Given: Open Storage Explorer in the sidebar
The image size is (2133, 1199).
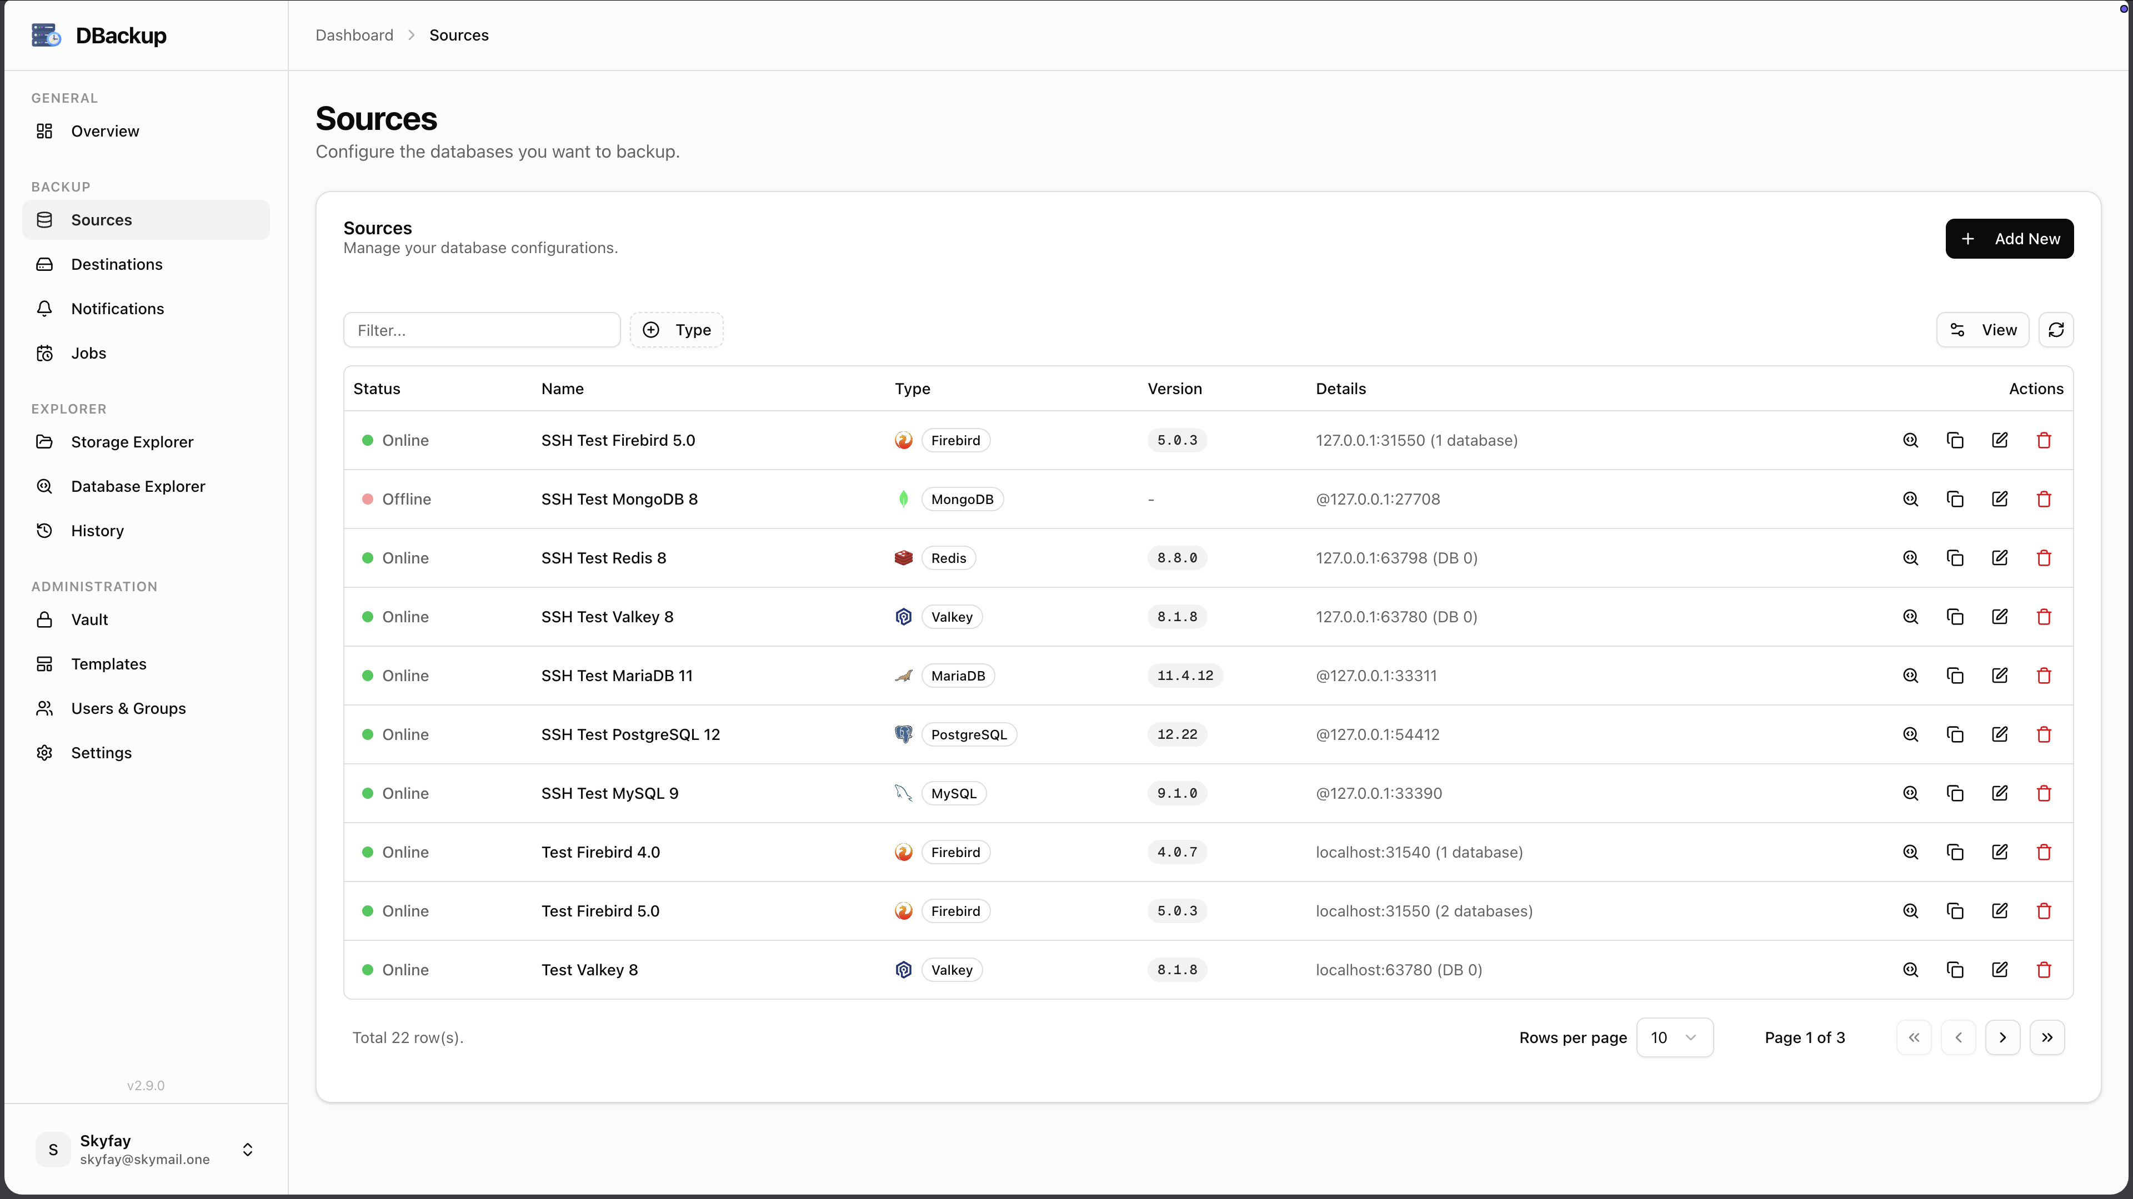Looking at the screenshot, I should pyautogui.click(x=146, y=442).
